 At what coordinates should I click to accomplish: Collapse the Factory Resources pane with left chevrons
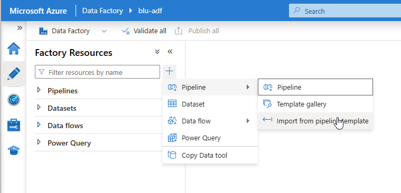tap(170, 52)
